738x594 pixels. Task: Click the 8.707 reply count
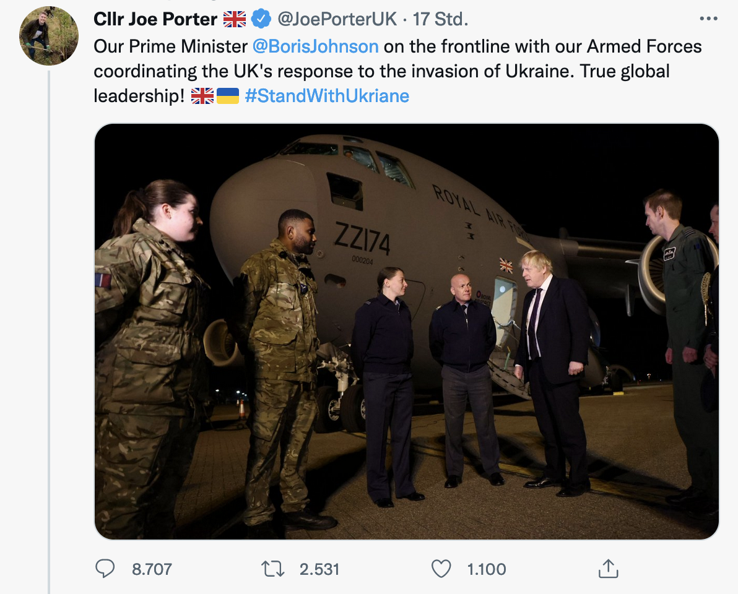pos(152,569)
